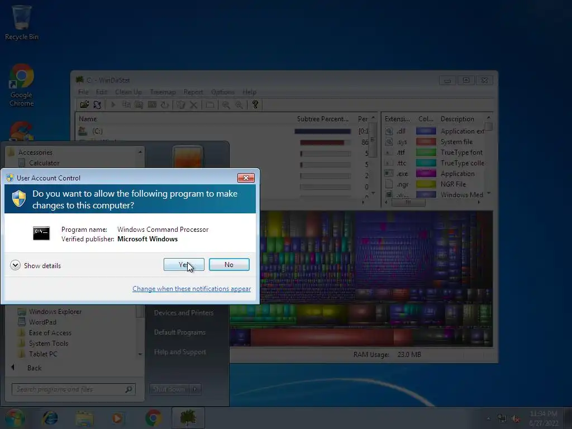Viewport: 572px width, 429px height.
Task: Open the Treemap menu in WinDirStat
Action: pyautogui.click(x=163, y=92)
